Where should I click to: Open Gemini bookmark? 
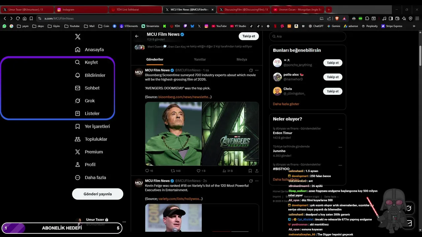(333, 26)
